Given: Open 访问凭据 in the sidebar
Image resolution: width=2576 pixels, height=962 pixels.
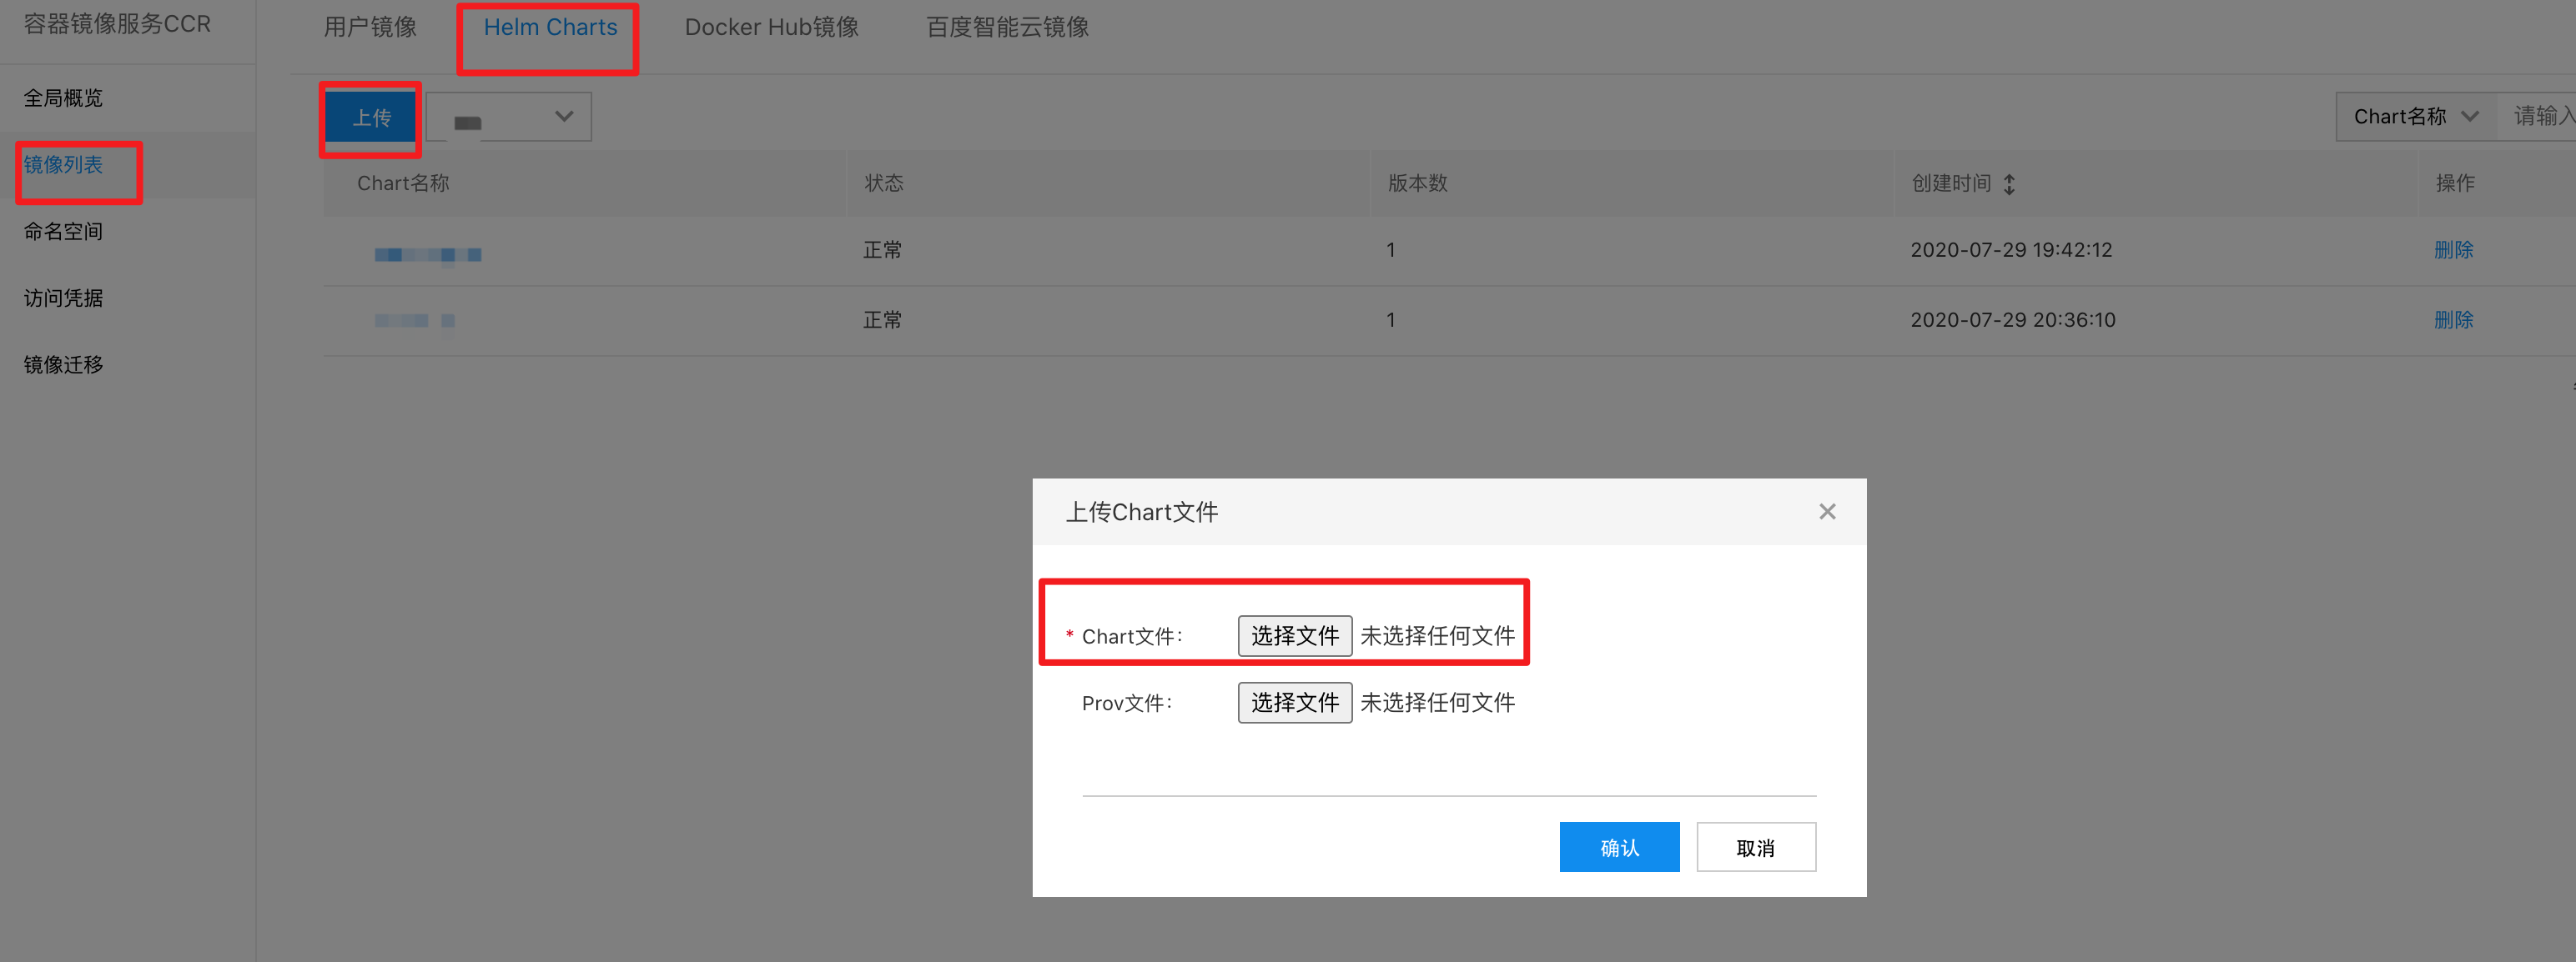Looking at the screenshot, I should 63,298.
